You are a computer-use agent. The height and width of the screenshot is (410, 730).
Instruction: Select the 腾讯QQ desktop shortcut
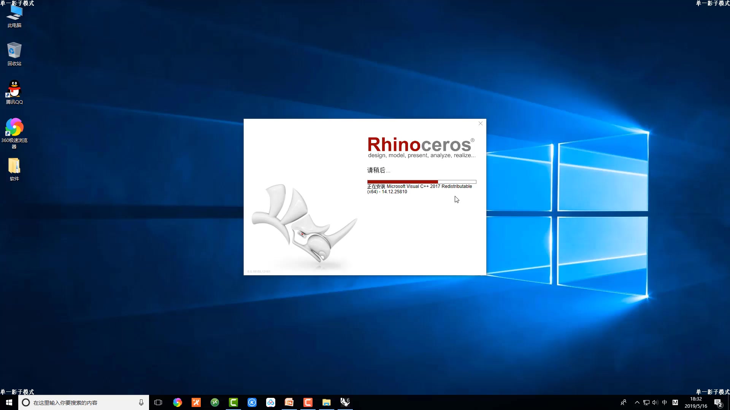coord(14,93)
